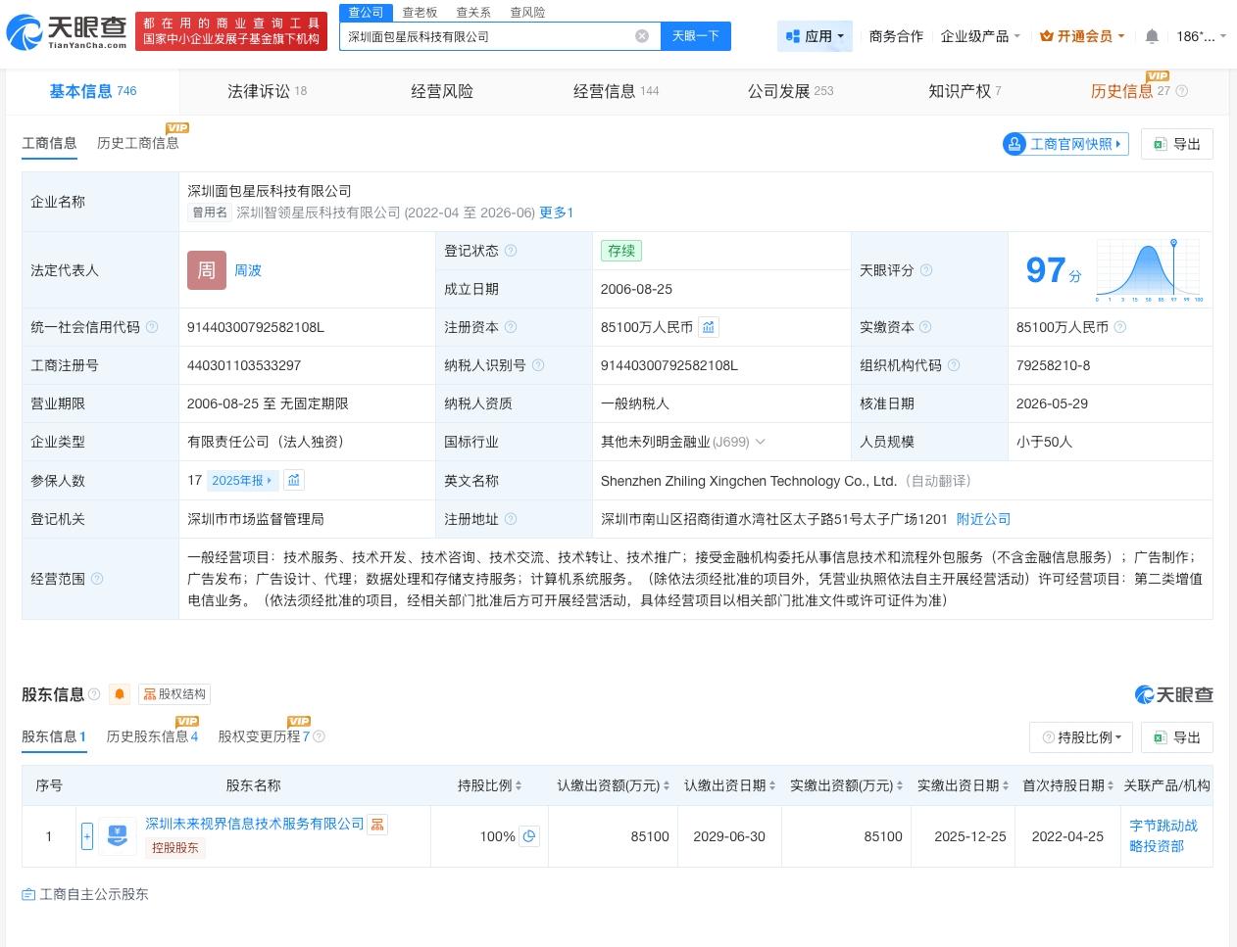Expand the 其他未列明金融业 industry chevron
1237x947 pixels.
[x=761, y=443]
